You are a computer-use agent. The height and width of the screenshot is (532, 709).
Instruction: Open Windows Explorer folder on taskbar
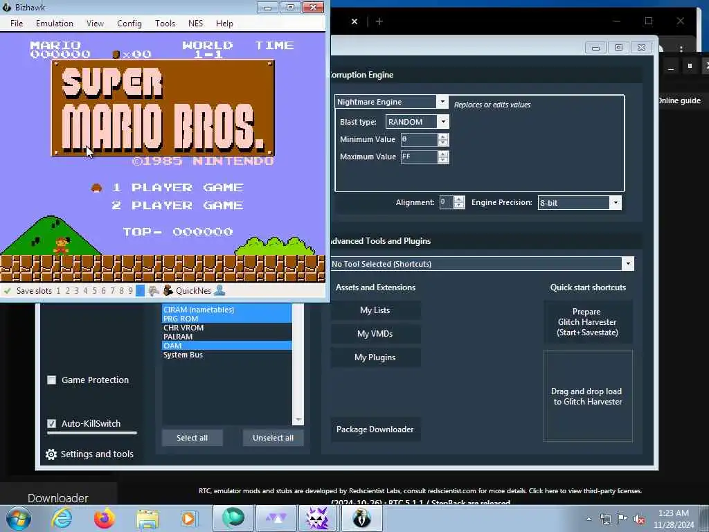[147, 519]
